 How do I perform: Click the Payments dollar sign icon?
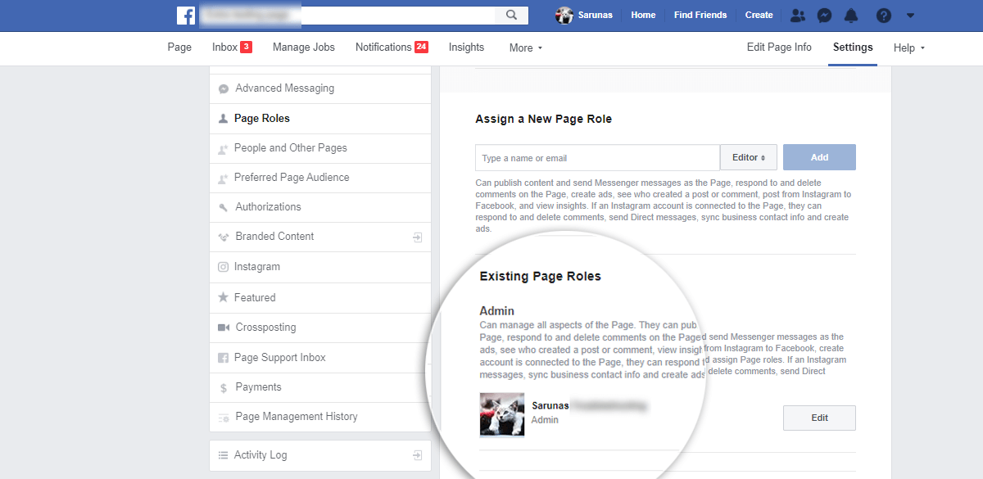(224, 387)
